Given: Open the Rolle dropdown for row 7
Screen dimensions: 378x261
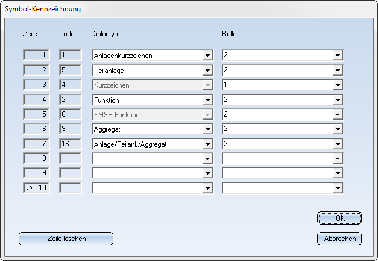Looking at the screenshot, I should pos(338,144).
